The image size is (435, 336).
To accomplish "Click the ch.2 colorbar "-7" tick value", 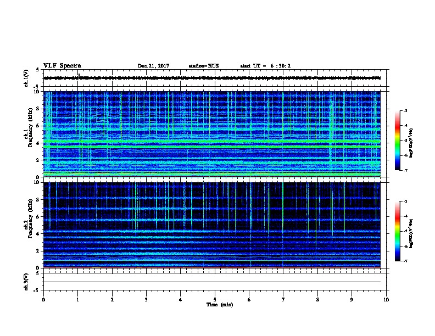I will 405,261.
